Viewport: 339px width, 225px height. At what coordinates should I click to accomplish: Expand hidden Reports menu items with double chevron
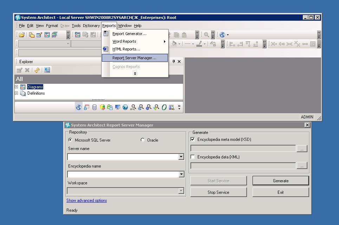click(x=135, y=74)
